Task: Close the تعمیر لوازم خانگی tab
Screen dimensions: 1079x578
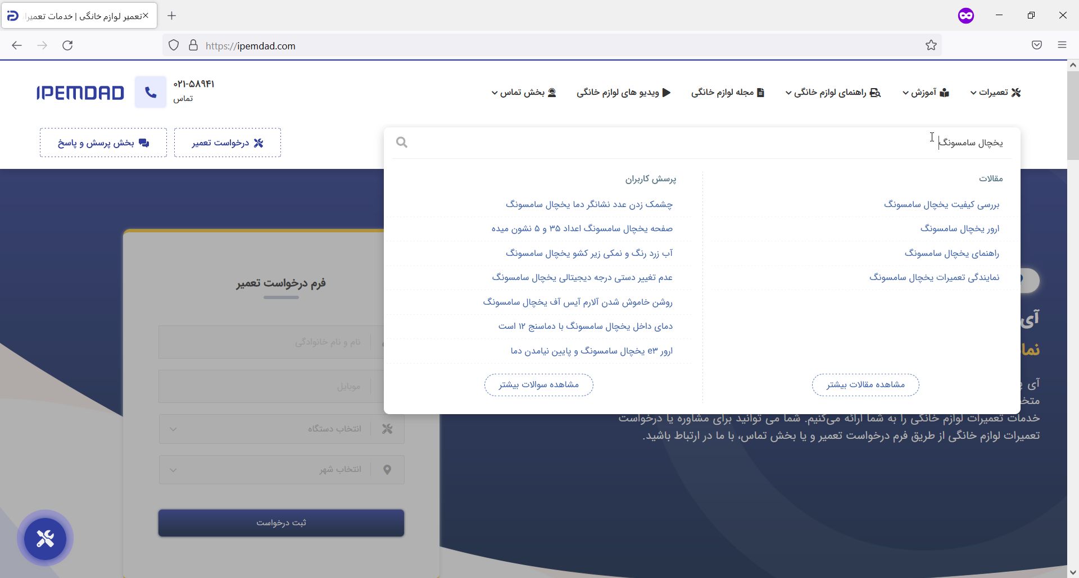Action: (x=146, y=16)
